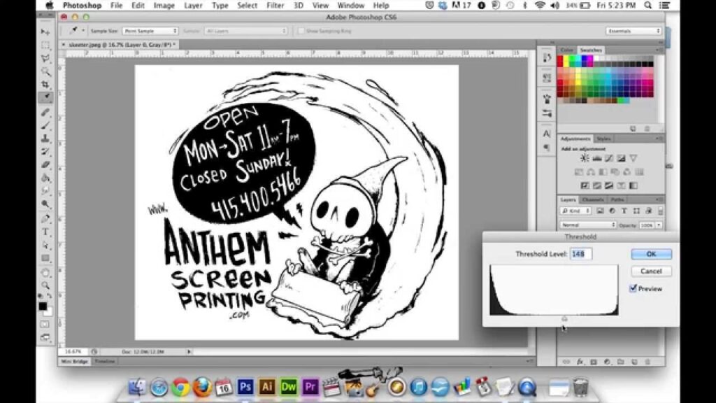
Task: Click the foreground color swatch in the toolbar
Action: pos(43,306)
